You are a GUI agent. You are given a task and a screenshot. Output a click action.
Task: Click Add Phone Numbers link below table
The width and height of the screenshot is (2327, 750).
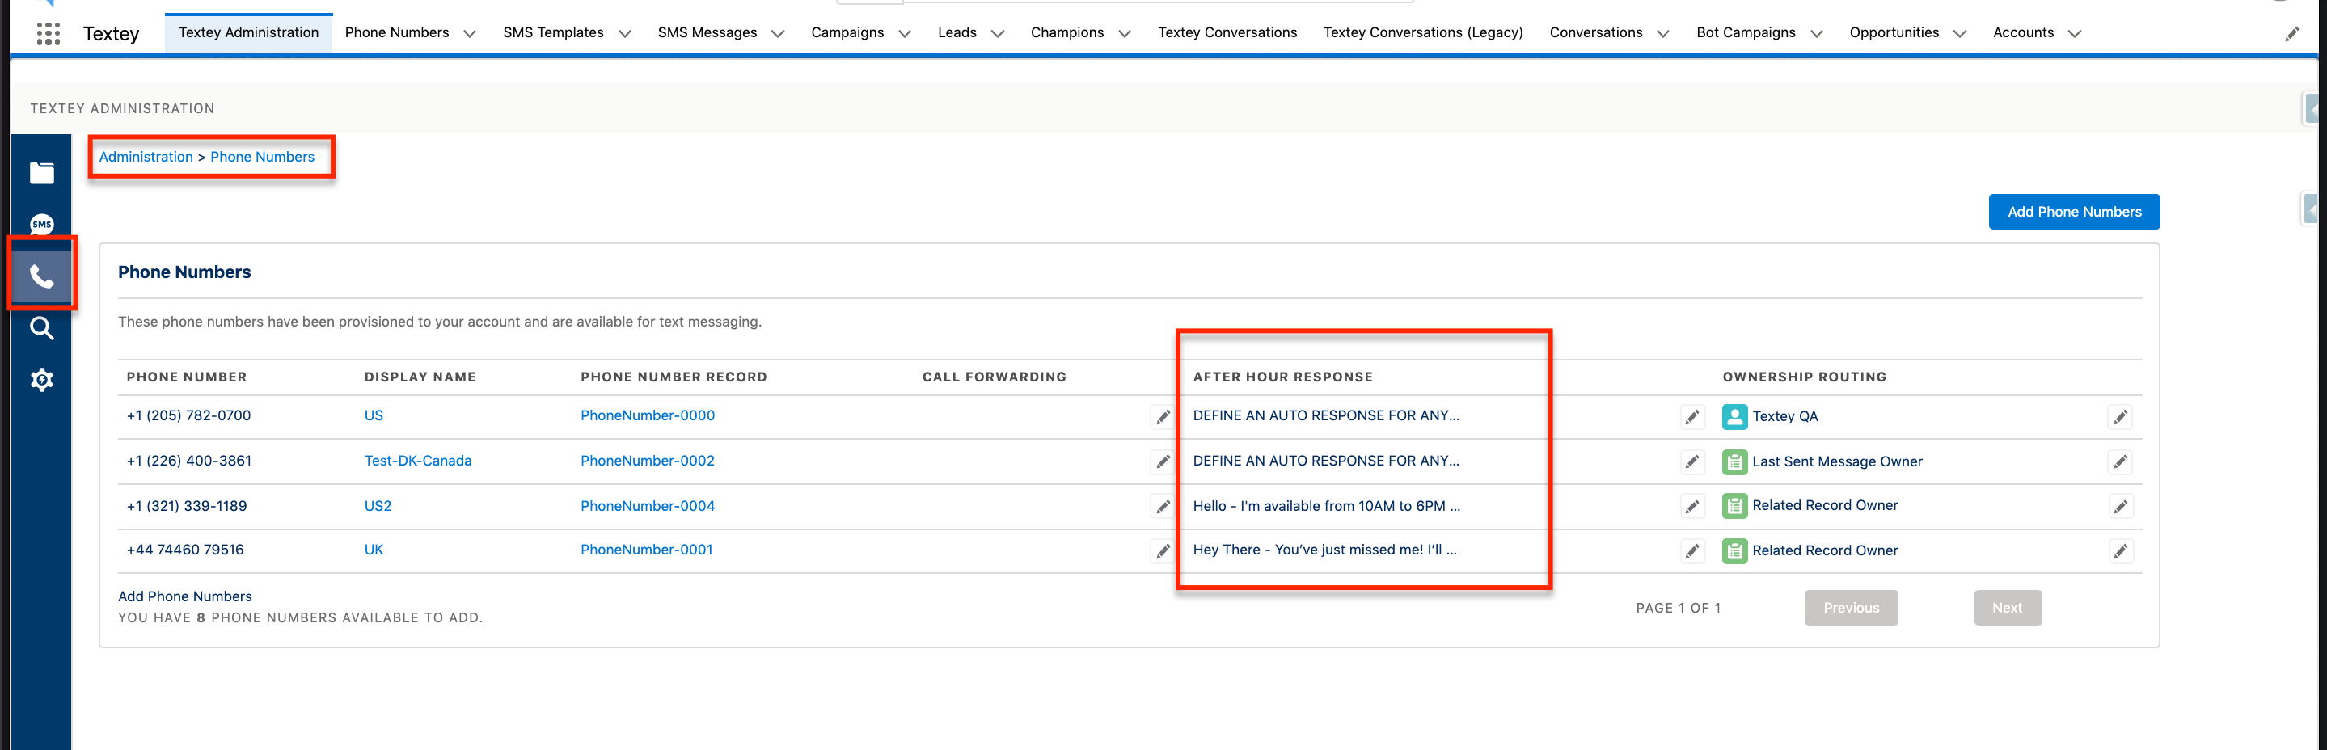coord(185,596)
